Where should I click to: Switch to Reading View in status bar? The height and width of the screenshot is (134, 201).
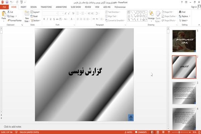pos(163,132)
